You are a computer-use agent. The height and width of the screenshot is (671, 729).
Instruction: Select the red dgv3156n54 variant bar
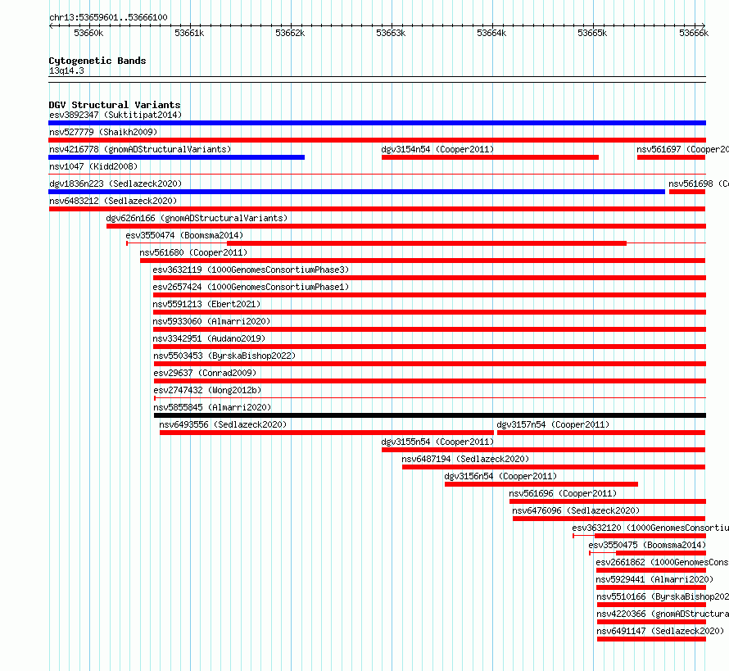[x=541, y=484]
